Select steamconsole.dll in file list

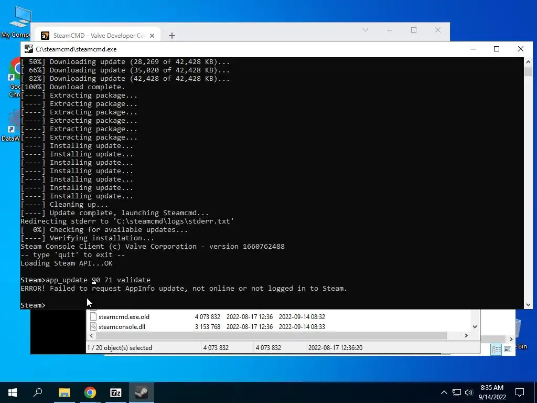point(122,326)
